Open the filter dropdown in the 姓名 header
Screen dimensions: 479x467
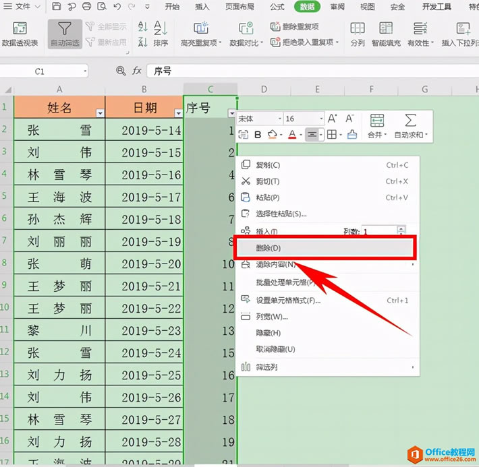tap(100, 113)
